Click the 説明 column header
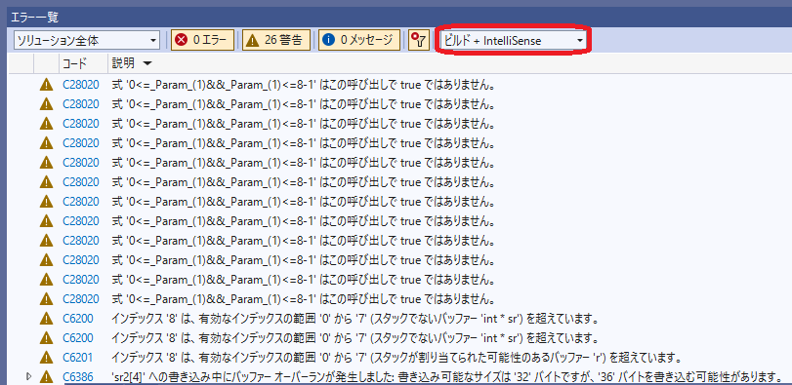The image size is (792, 385). [123, 63]
